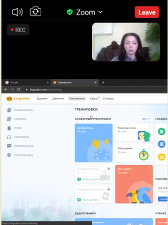Screen dimensions: 168x225
Task: Open the Словарь menu item
Action: pos(108,99)
